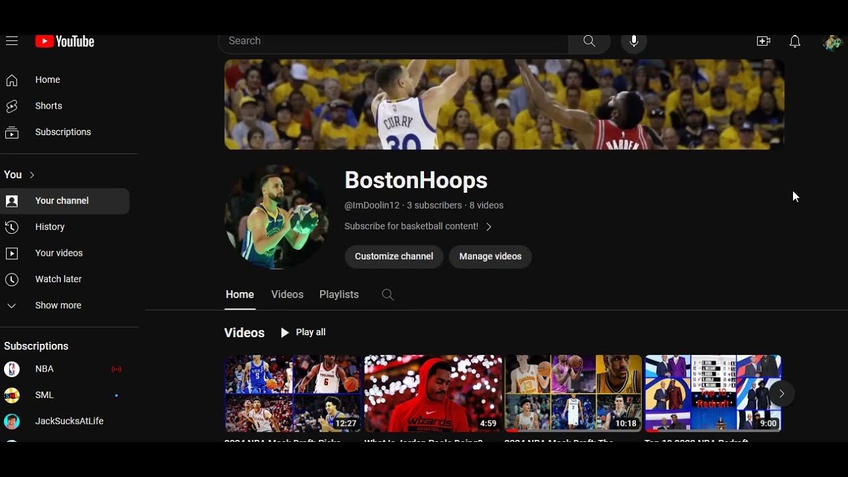Click the History clock icon

(12, 227)
